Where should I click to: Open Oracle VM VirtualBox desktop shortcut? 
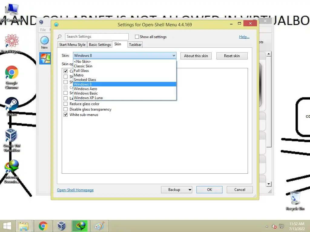pos(12,140)
